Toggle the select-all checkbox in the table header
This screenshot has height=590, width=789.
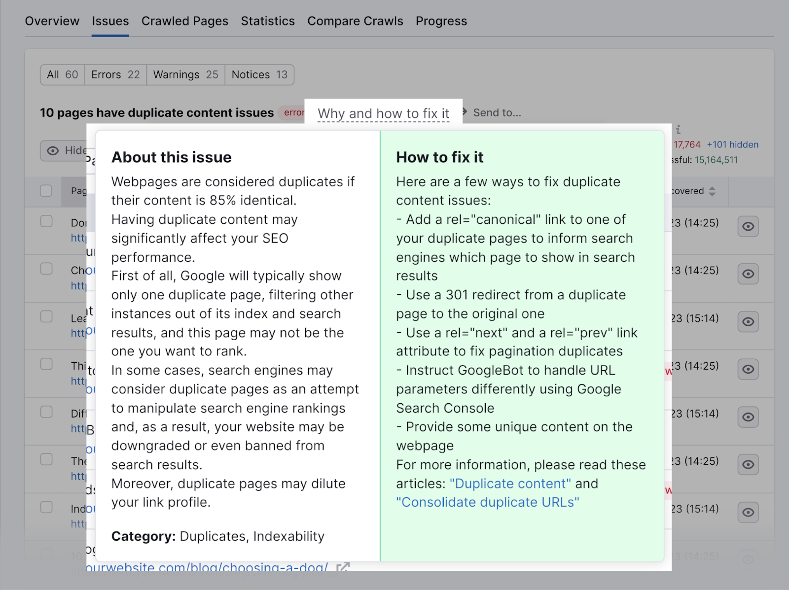(x=46, y=191)
